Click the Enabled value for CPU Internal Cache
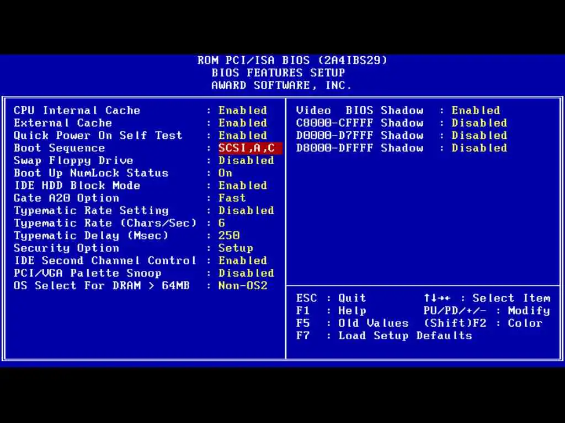This screenshot has width=565, height=423. 243,110
